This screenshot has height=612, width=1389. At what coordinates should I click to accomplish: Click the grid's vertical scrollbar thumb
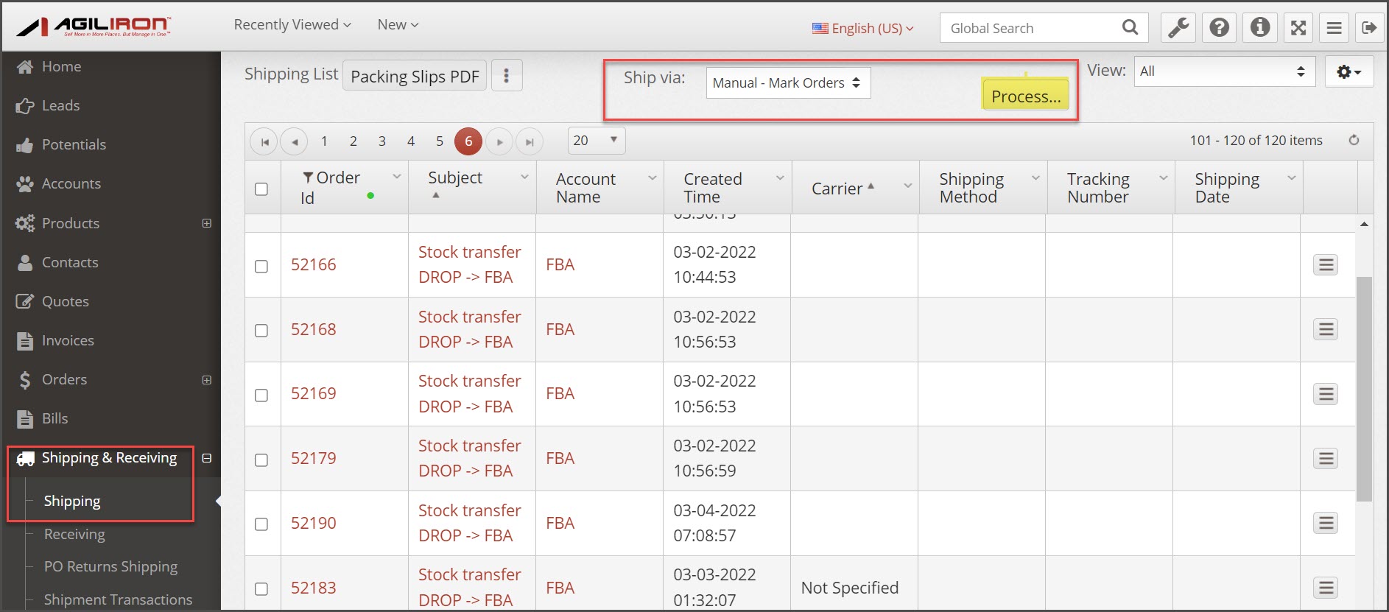[x=1364, y=389]
